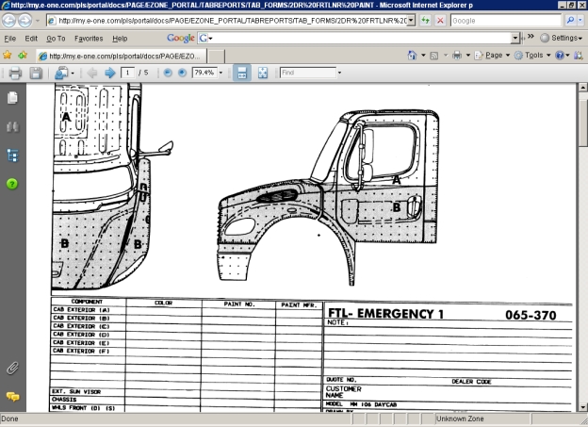Viewport: 588px width, 427px height.
Task: Open the Pages panel in the sidebar
Action: click(x=12, y=98)
